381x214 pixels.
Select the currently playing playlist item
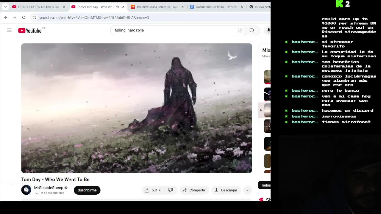265,110
